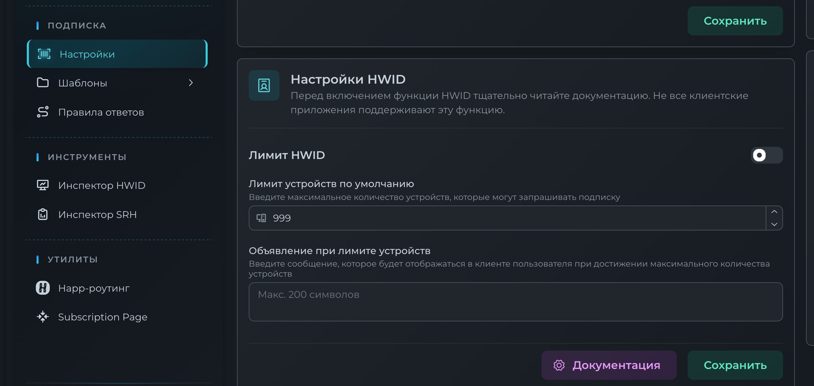Decrease device limit with down arrow
Viewport: 814px width, 386px height.
click(774, 224)
